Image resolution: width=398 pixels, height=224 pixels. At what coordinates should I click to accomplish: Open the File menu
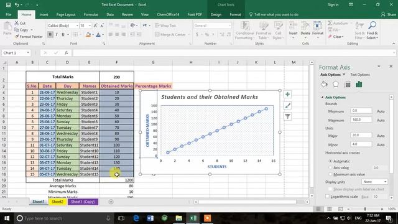[x=8, y=14]
